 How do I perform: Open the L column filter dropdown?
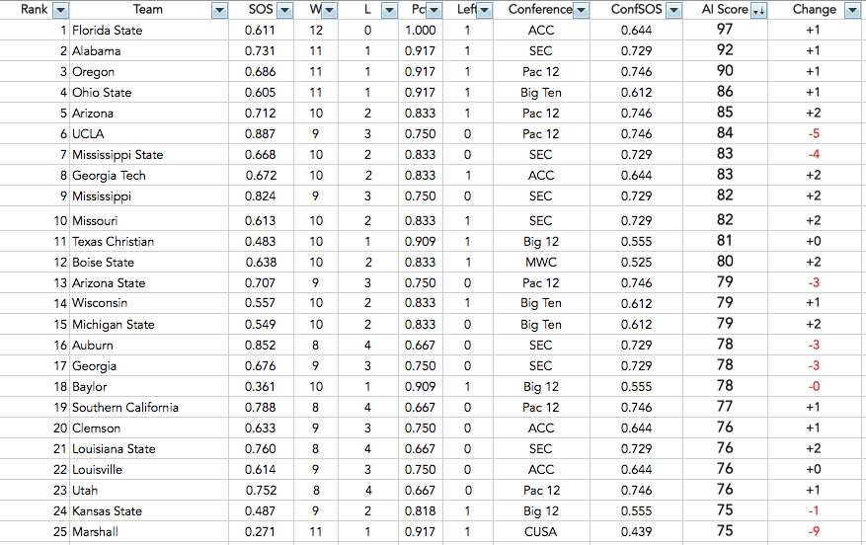coord(389,10)
